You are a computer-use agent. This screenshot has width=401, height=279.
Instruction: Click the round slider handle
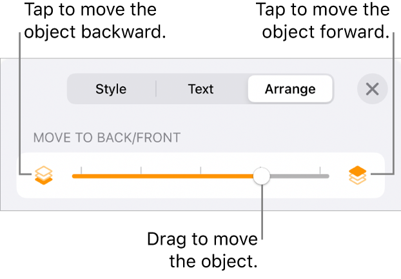[x=262, y=176]
